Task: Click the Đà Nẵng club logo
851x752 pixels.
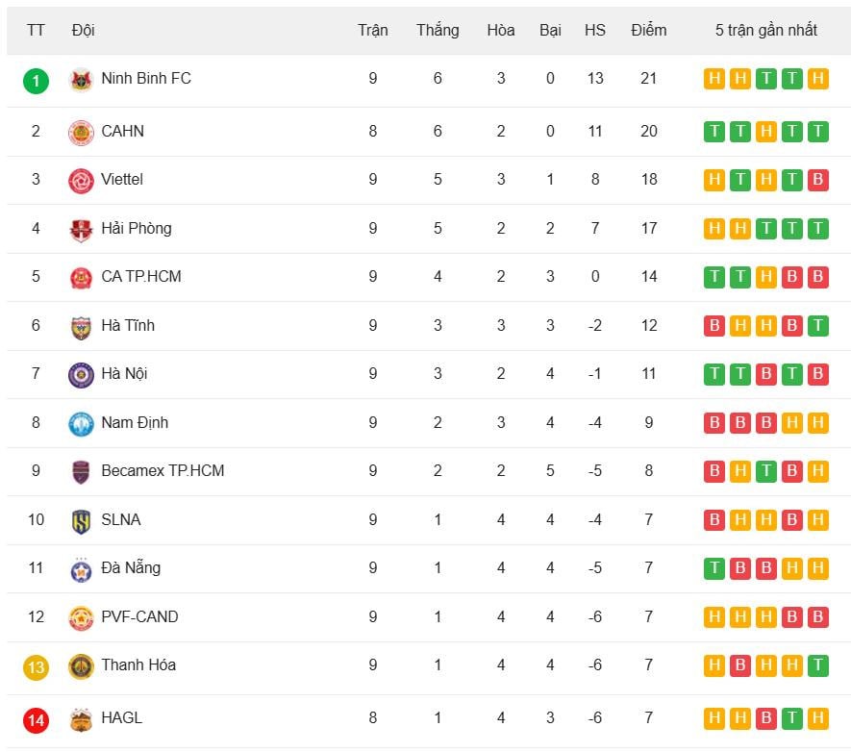Action: 81,568
